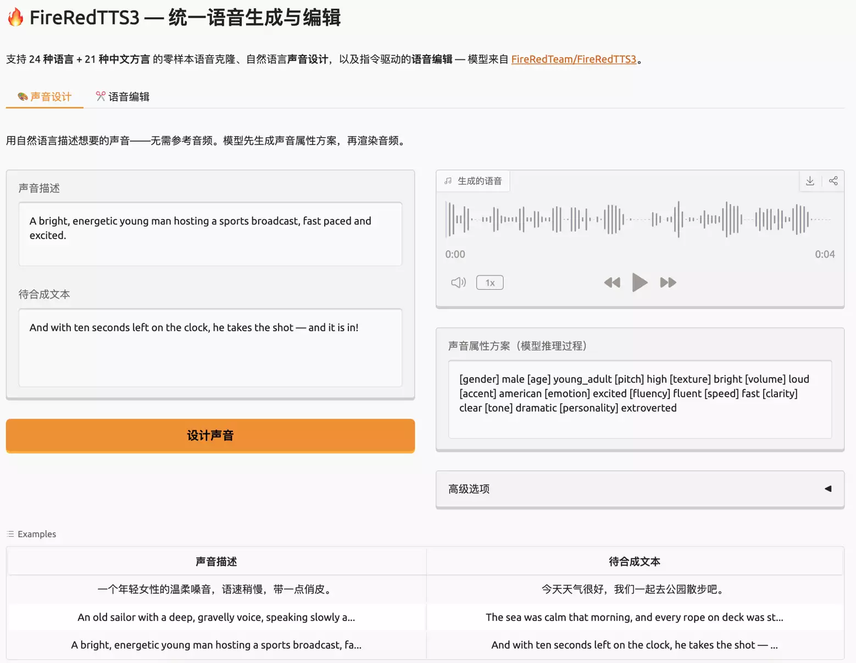856x663 pixels.
Task: Switch to the 声音设计 tab
Action: [x=45, y=97]
